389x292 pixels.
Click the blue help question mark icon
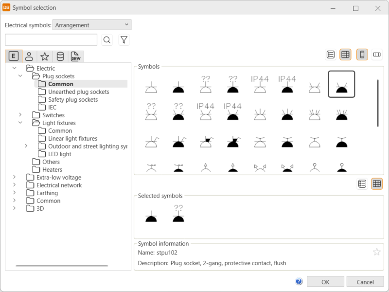click(x=299, y=282)
